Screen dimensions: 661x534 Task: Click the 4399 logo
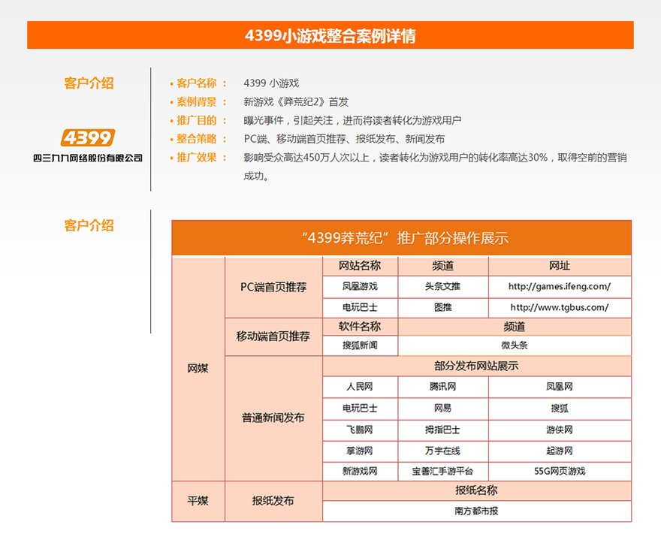point(89,138)
